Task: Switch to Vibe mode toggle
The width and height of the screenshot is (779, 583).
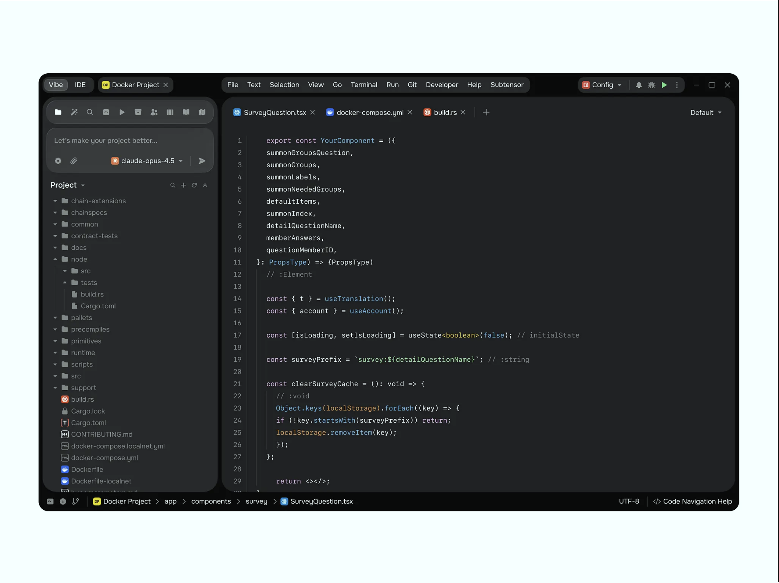Action: pyautogui.click(x=56, y=85)
